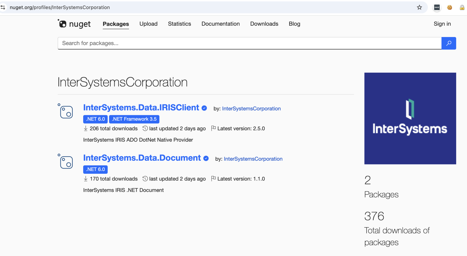Click the nuget logo in header
Screen dimensions: 467x256
click(74, 24)
